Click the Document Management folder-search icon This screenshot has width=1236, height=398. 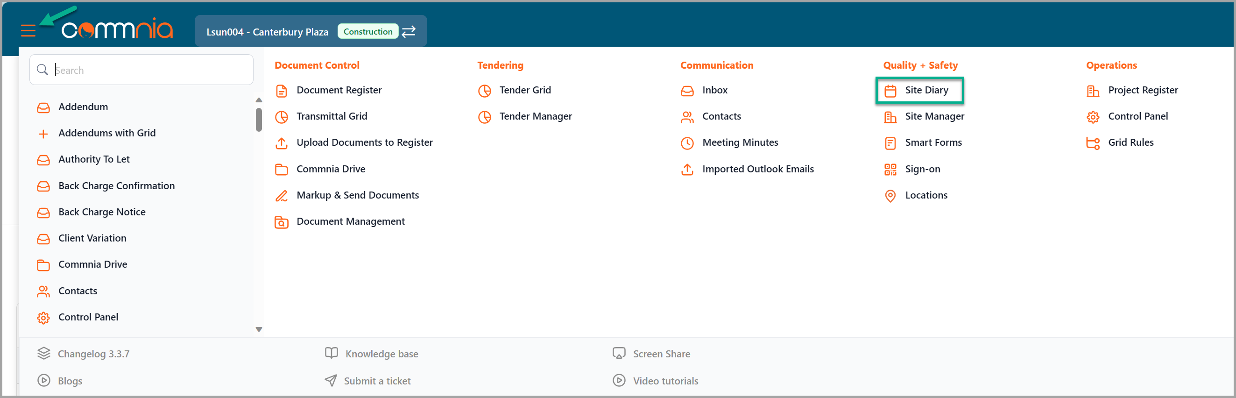point(282,222)
